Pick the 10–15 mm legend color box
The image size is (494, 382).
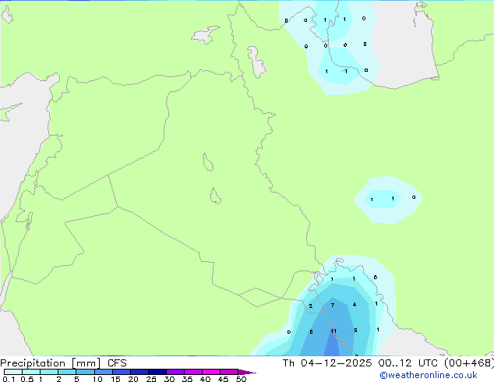pyautogui.click(x=104, y=372)
